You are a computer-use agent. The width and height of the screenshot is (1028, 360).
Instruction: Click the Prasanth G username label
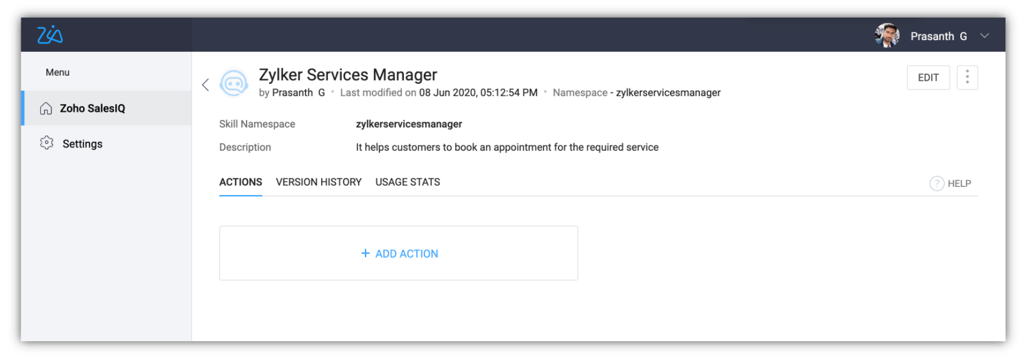tap(938, 36)
